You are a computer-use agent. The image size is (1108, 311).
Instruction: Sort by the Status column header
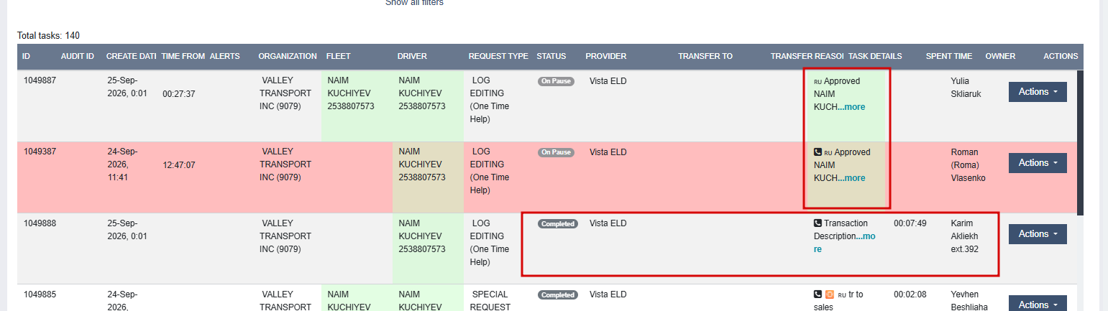pyautogui.click(x=551, y=56)
